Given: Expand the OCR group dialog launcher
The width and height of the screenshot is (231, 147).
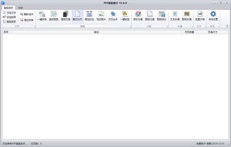Looking at the screenshot, I should pyautogui.click(x=206, y=27).
